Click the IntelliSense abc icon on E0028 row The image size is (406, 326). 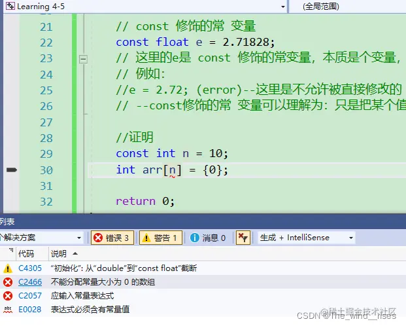[x=8, y=310]
